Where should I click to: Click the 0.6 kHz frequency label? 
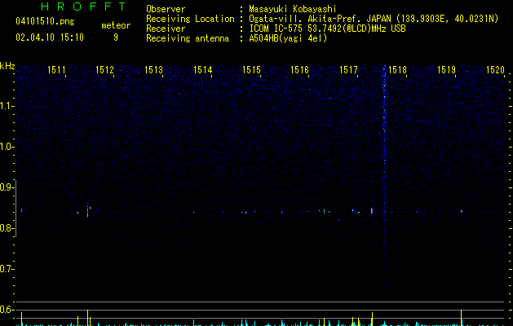pos(7,310)
